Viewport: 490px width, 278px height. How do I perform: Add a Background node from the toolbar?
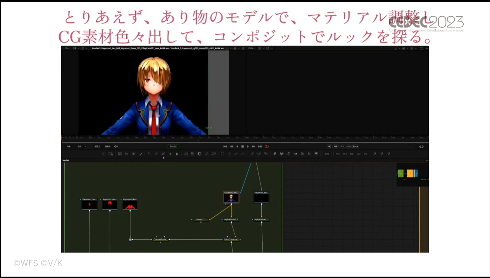(x=120, y=154)
